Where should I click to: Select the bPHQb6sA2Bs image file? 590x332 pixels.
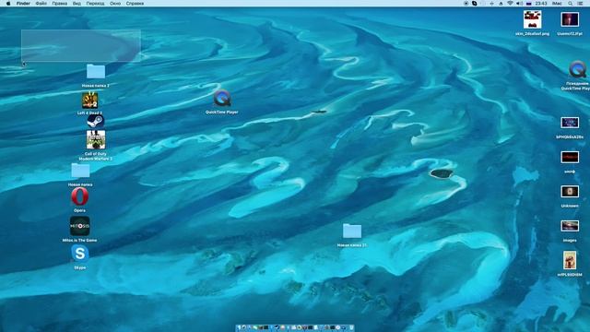[x=570, y=123]
